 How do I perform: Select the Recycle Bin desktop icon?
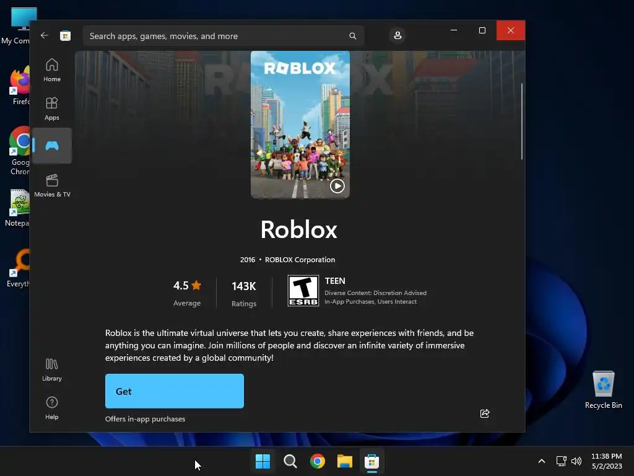click(603, 390)
